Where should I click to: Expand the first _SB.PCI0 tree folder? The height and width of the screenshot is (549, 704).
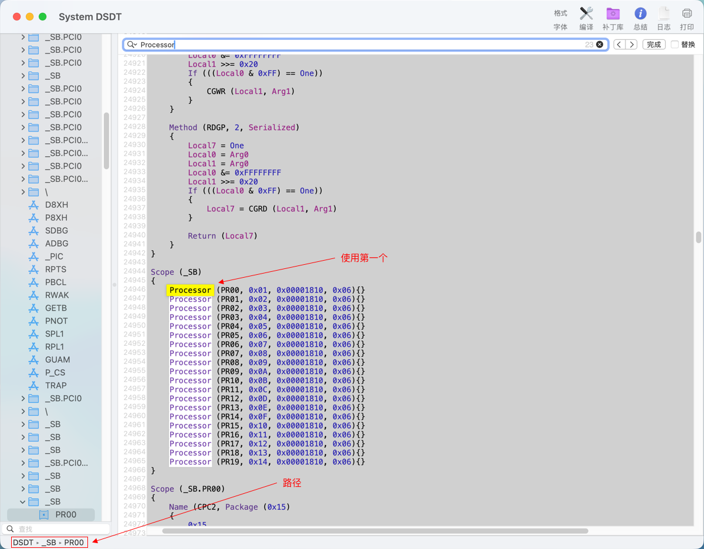[x=23, y=37]
